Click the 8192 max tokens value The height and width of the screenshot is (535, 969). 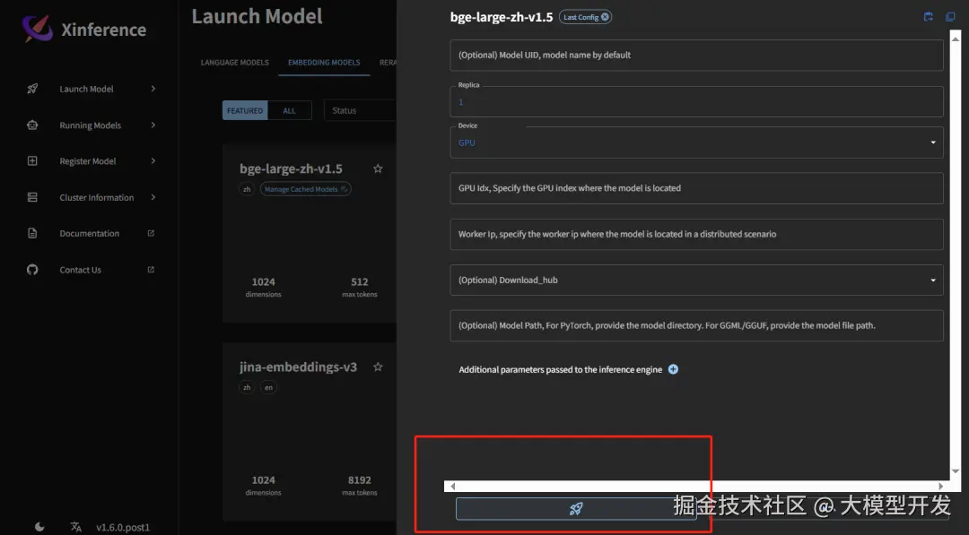[360, 480]
